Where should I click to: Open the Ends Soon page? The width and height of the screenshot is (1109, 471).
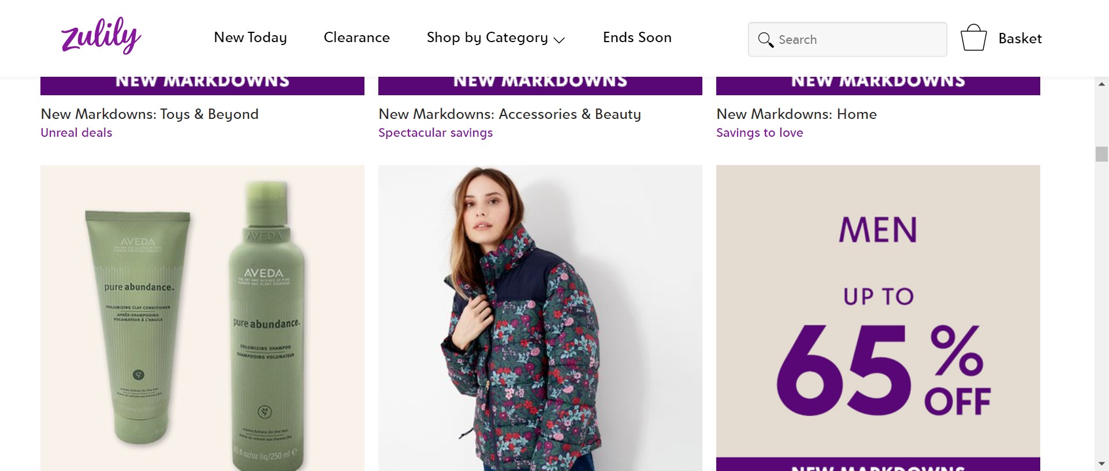point(637,38)
